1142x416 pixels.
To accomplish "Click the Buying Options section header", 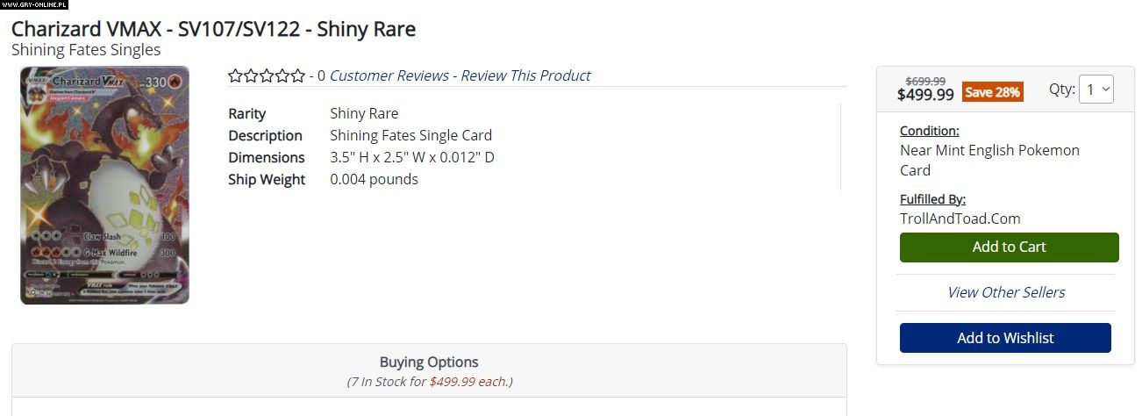I will point(429,362).
